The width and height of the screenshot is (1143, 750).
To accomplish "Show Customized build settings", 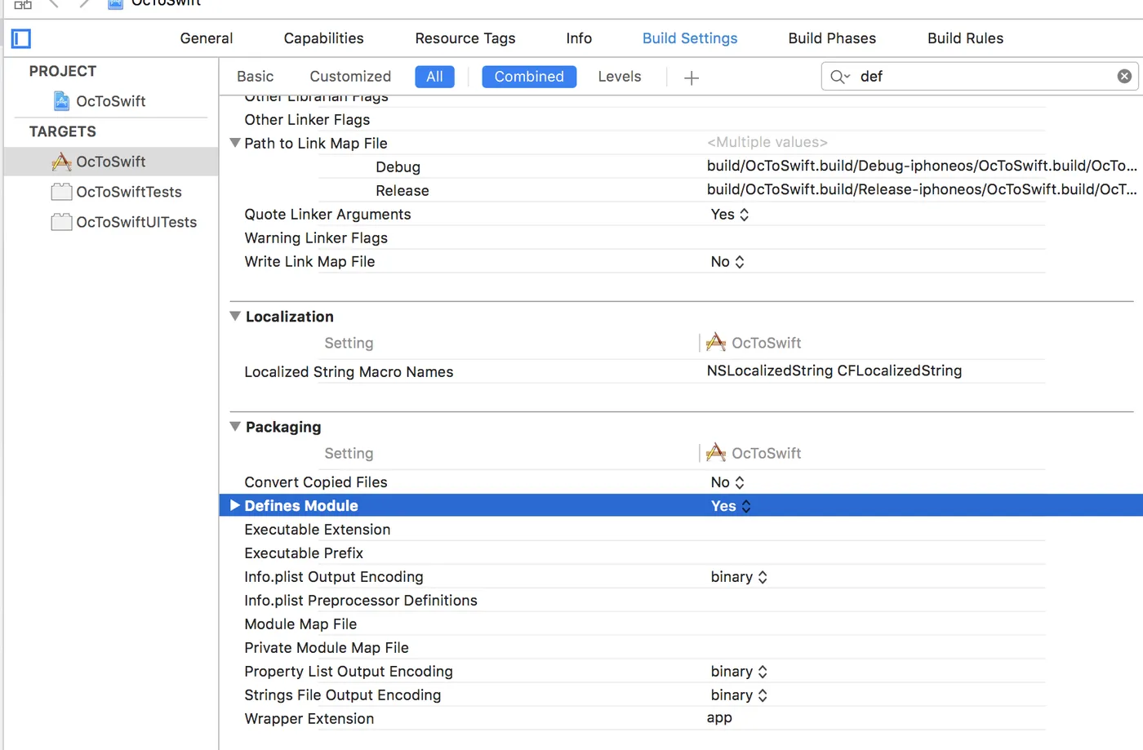I will point(350,77).
